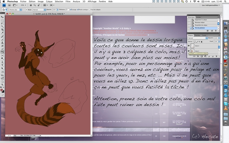
Task: Select the Pen tool
Action: 2,62
